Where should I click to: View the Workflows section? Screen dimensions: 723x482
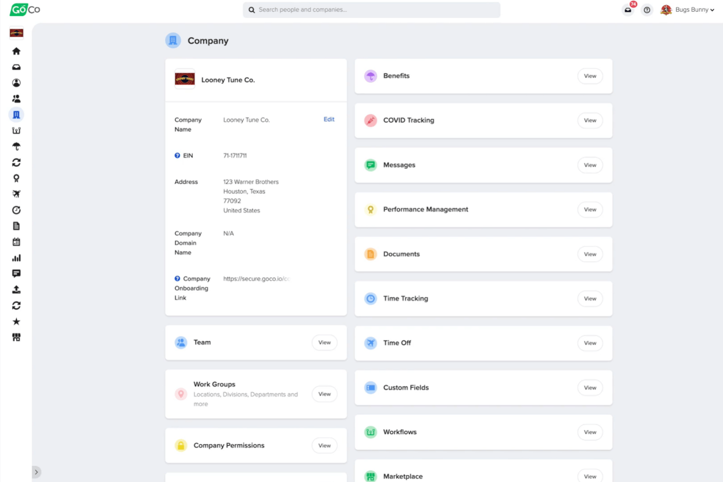click(x=590, y=432)
